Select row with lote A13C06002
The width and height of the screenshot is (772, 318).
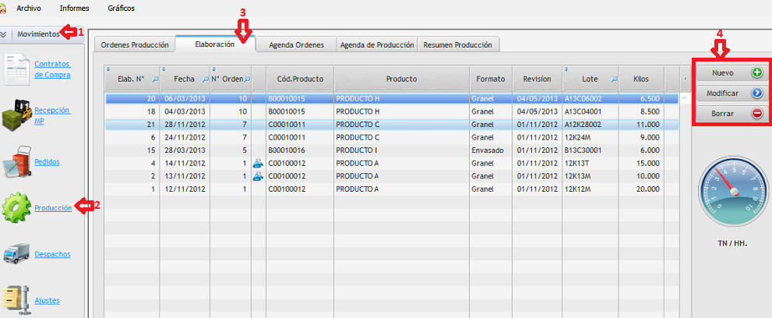click(x=391, y=98)
